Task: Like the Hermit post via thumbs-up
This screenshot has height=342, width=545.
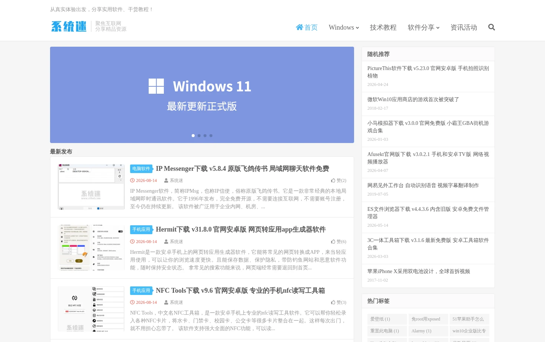Action: tap(333, 242)
